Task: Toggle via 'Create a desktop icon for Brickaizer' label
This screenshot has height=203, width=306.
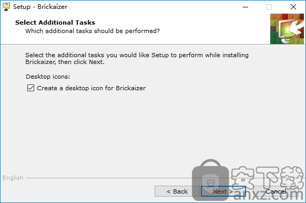Action: (91, 88)
